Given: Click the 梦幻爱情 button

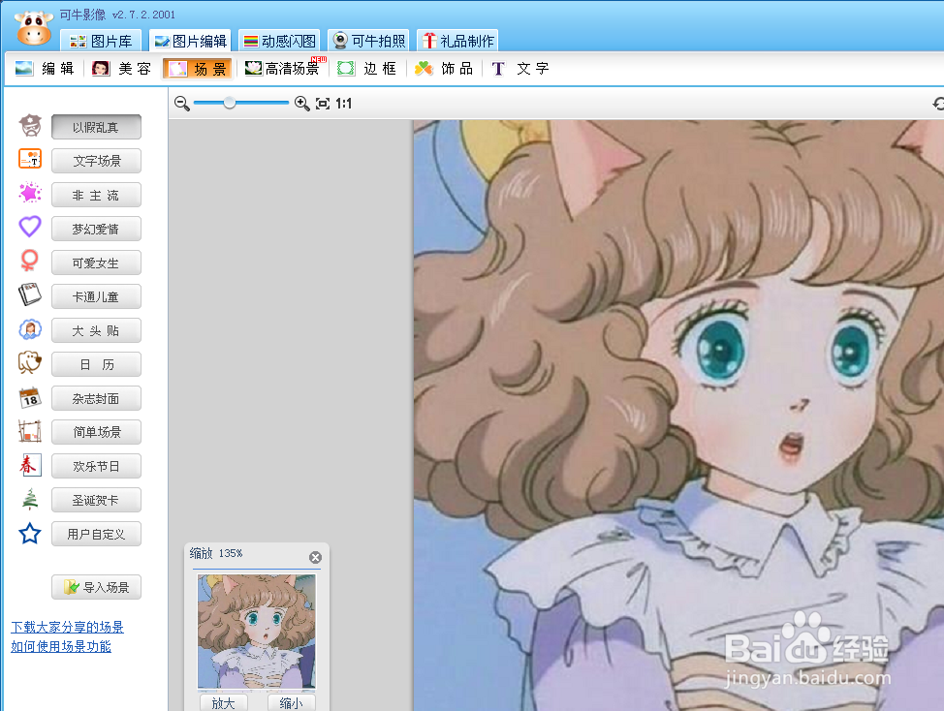Looking at the screenshot, I should [x=96, y=229].
